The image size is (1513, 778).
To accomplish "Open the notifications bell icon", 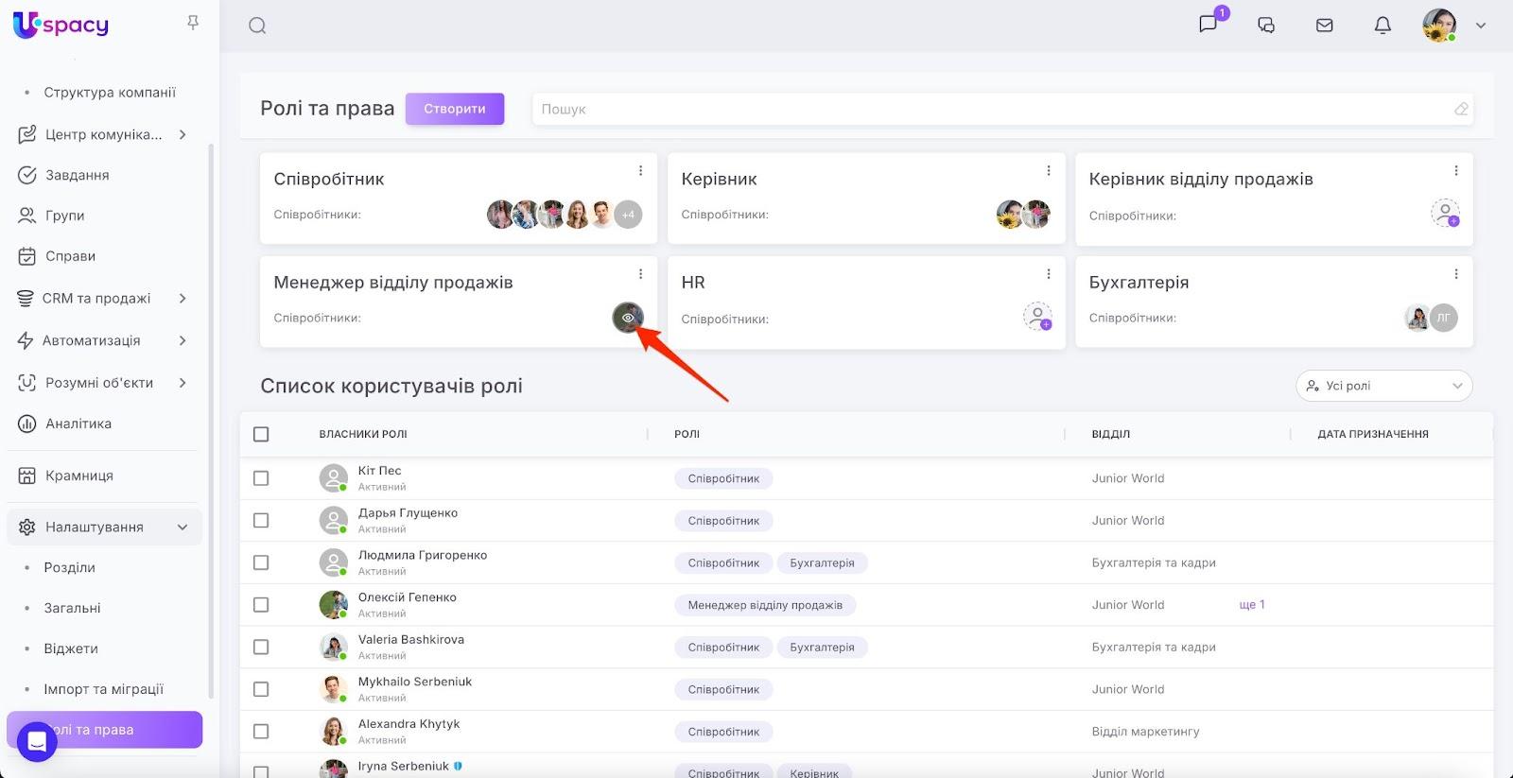I will [x=1382, y=26].
